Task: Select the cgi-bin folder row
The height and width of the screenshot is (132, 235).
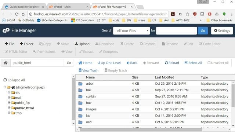Action: pos(153,96)
